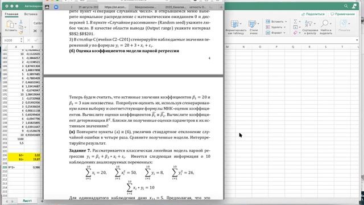The image size is (364, 205).
Task: Expand the Вставить cells dropdown arrow
Action: click(286, 22)
